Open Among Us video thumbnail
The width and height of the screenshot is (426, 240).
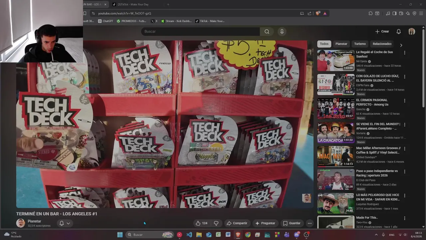[x=335, y=108]
